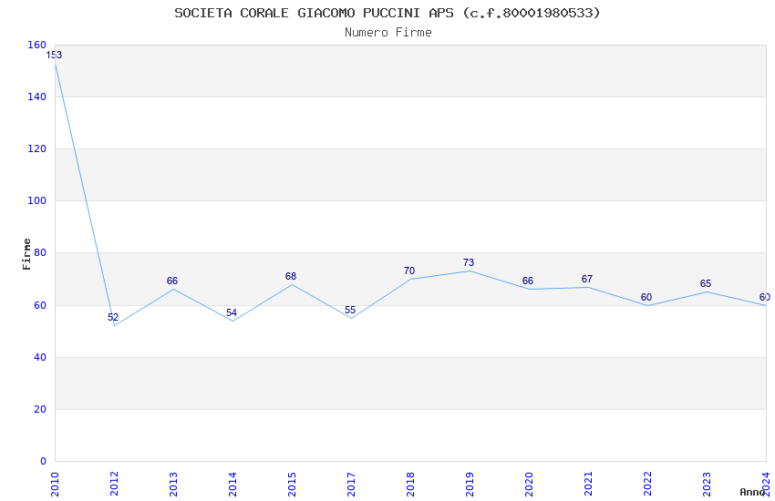Click the y-axis tick label 100
The height and width of the screenshot is (501, 775).
coord(37,200)
